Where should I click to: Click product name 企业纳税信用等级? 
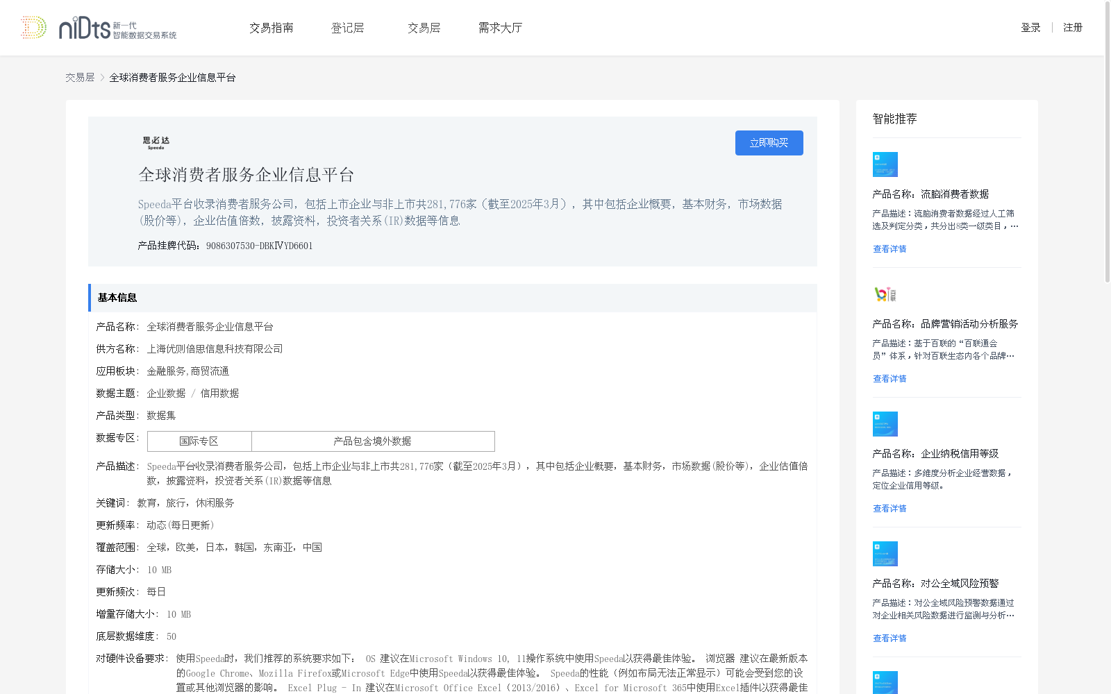click(x=960, y=454)
